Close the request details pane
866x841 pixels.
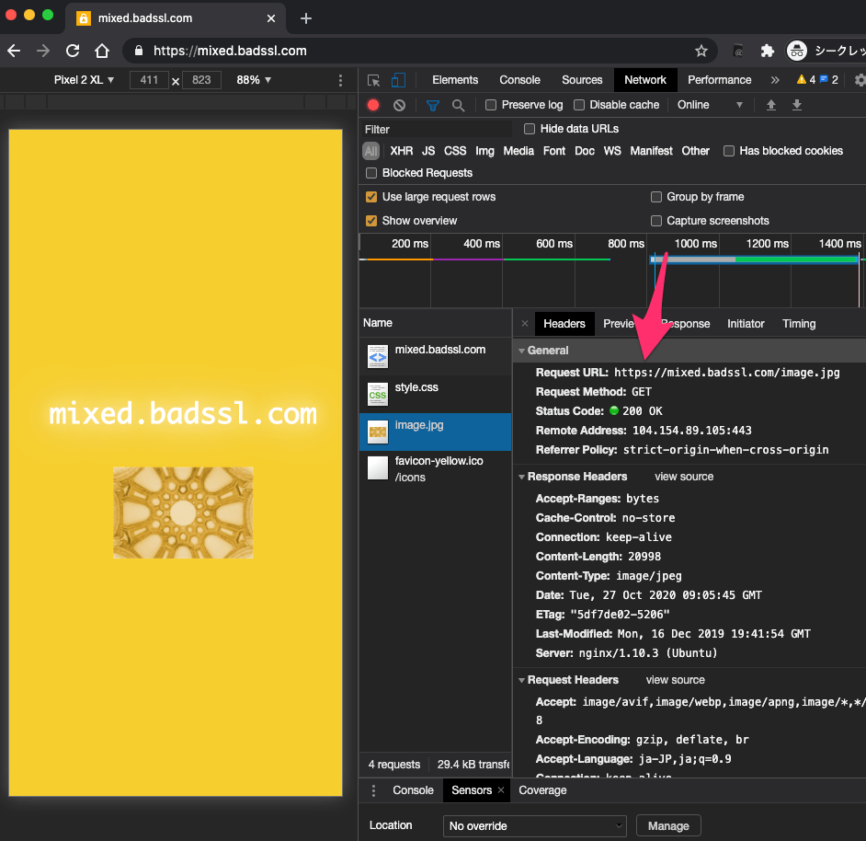tap(525, 324)
